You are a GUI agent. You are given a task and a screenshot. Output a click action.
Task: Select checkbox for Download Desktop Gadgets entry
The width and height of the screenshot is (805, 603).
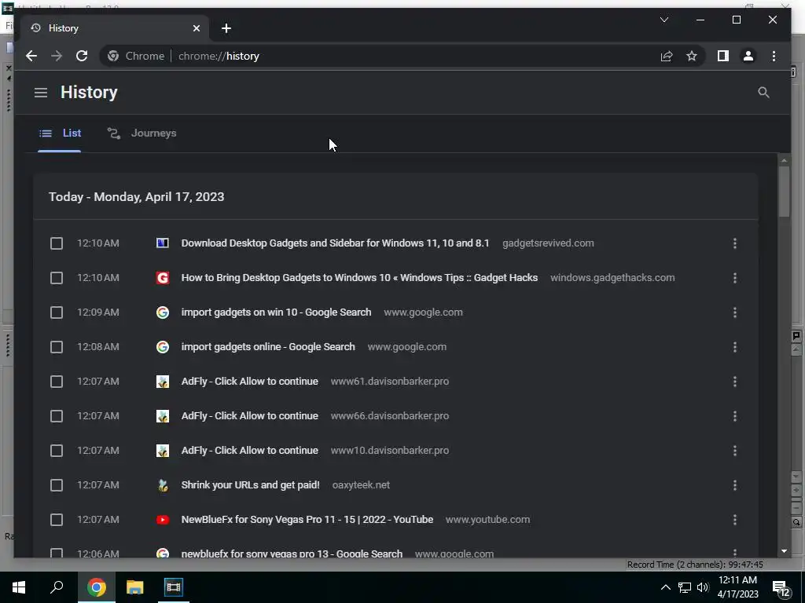point(57,243)
